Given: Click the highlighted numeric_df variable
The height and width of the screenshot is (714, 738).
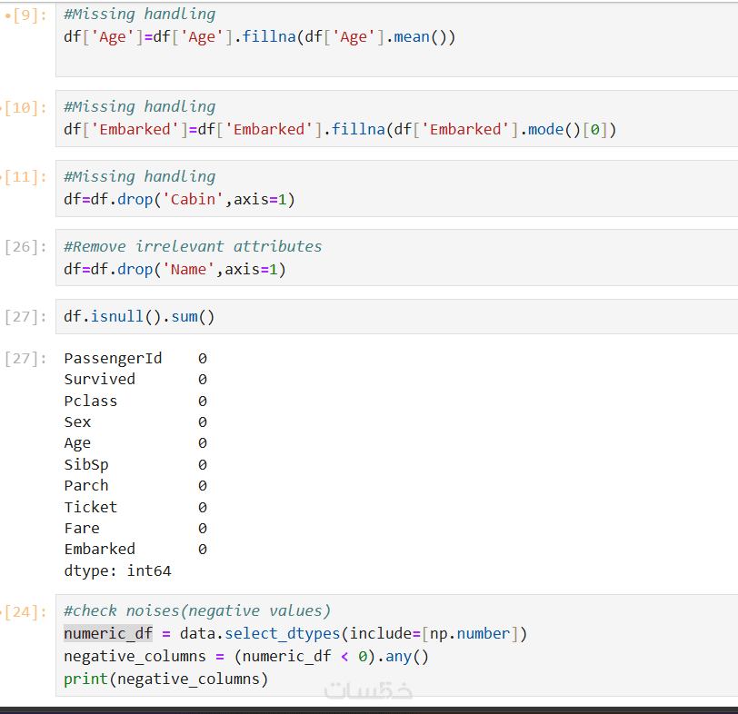Looking at the screenshot, I should (107, 634).
